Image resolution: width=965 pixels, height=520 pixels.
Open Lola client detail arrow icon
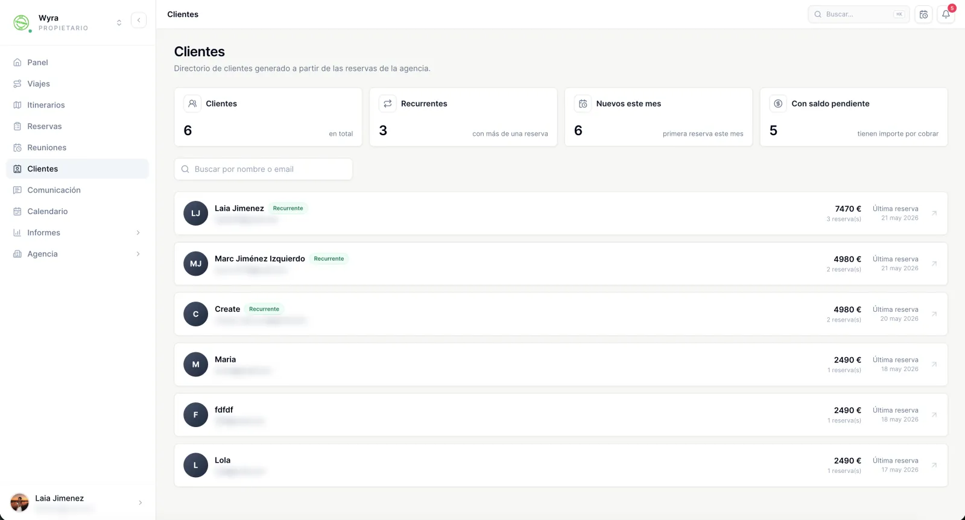click(934, 465)
